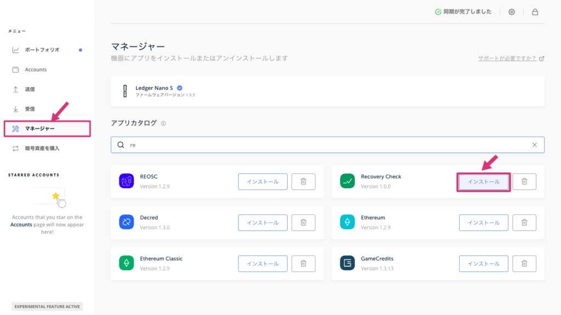561x315 pixels.
Task: Click the Ledger Nano S device icon
Action: pyautogui.click(x=125, y=91)
